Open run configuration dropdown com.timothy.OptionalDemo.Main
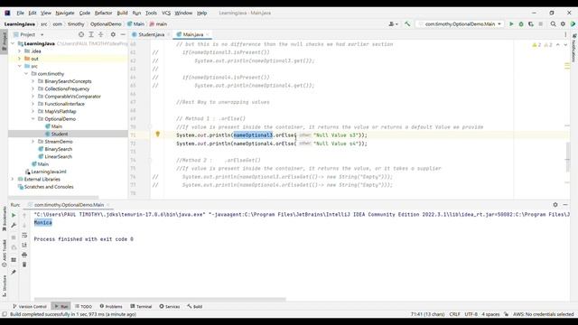 pyautogui.click(x=460, y=24)
